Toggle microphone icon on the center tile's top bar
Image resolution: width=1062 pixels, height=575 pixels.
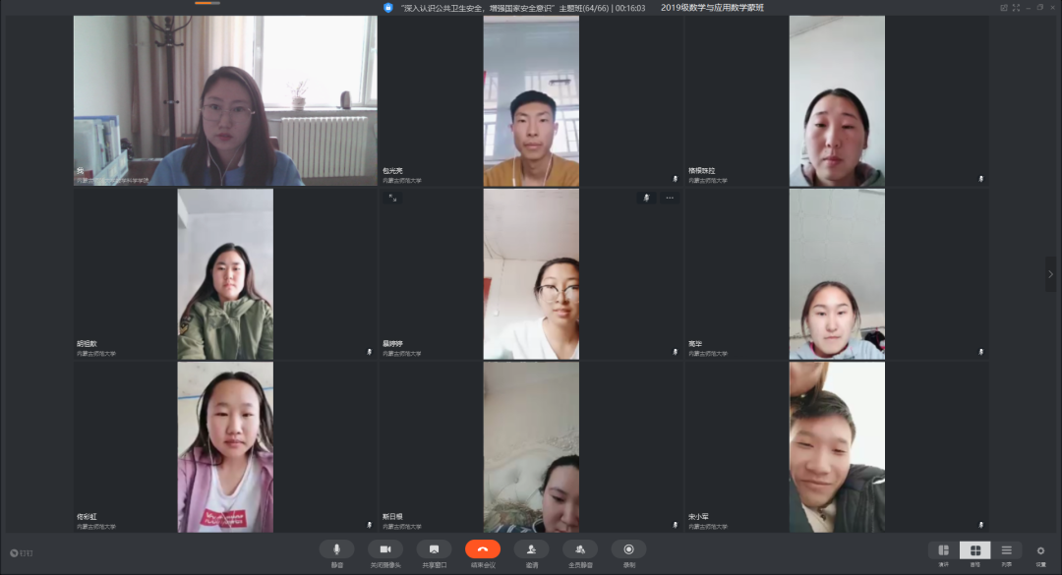[646, 198]
